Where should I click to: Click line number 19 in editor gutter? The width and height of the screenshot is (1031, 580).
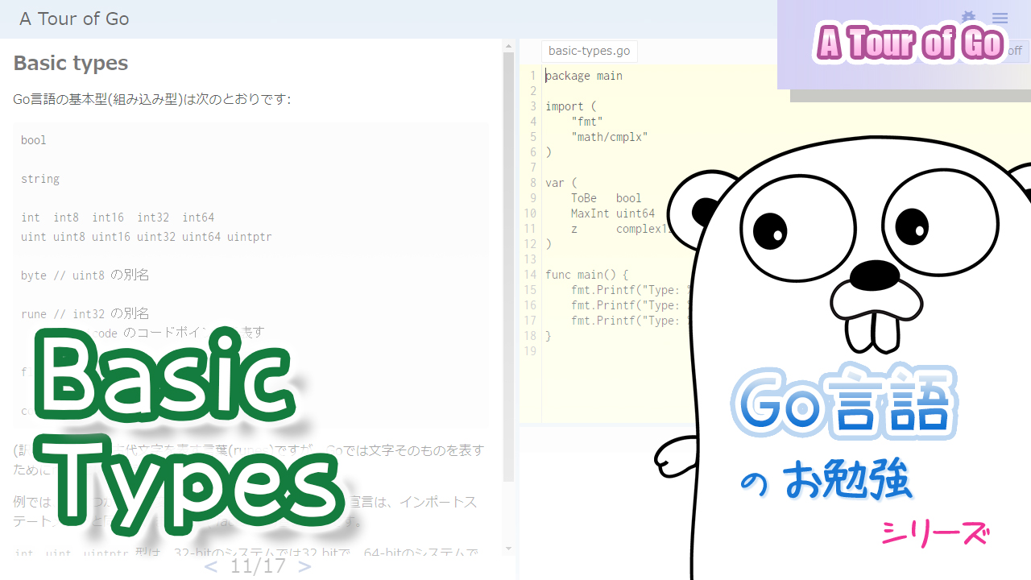(x=530, y=351)
